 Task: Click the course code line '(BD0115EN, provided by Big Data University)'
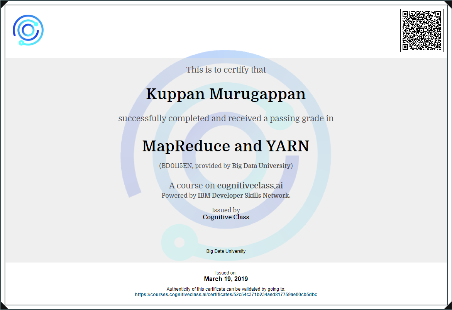(x=226, y=166)
